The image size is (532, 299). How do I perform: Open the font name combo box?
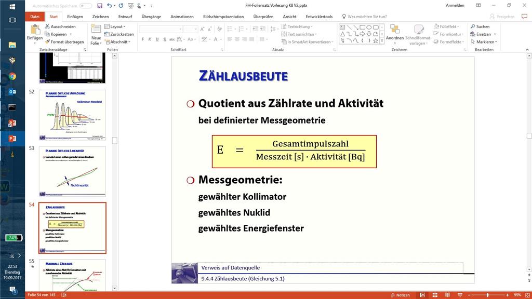coord(161,29)
